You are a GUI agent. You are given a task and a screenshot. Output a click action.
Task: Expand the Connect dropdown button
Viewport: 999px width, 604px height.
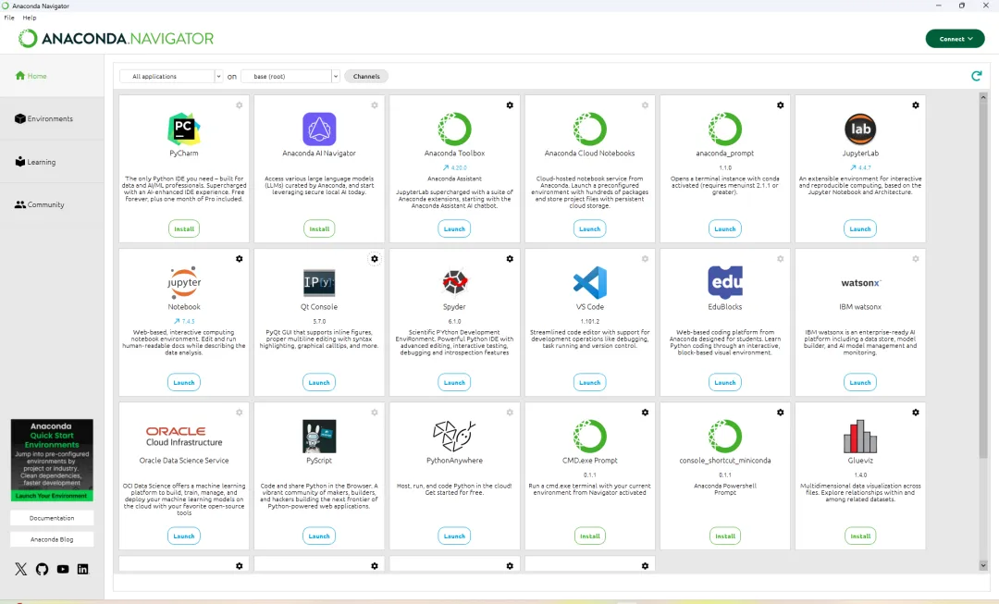[955, 39]
